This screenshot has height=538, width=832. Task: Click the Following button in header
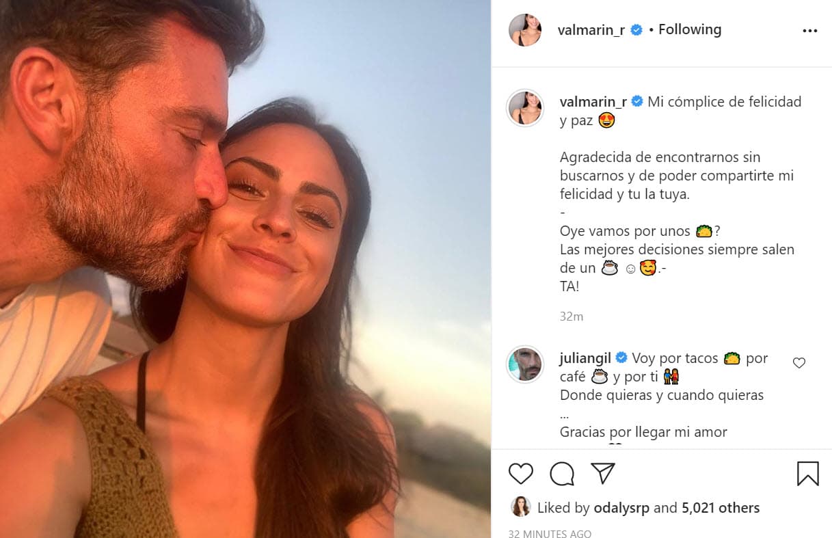[689, 29]
